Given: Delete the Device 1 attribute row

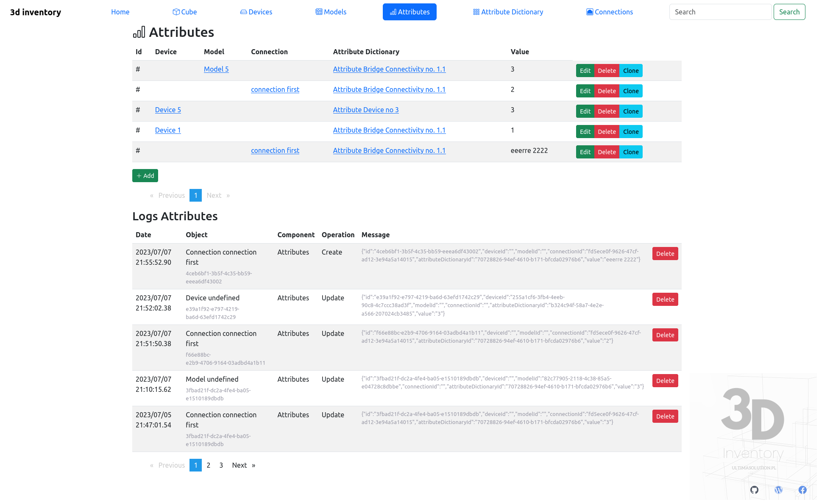Looking at the screenshot, I should pyautogui.click(x=607, y=132).
